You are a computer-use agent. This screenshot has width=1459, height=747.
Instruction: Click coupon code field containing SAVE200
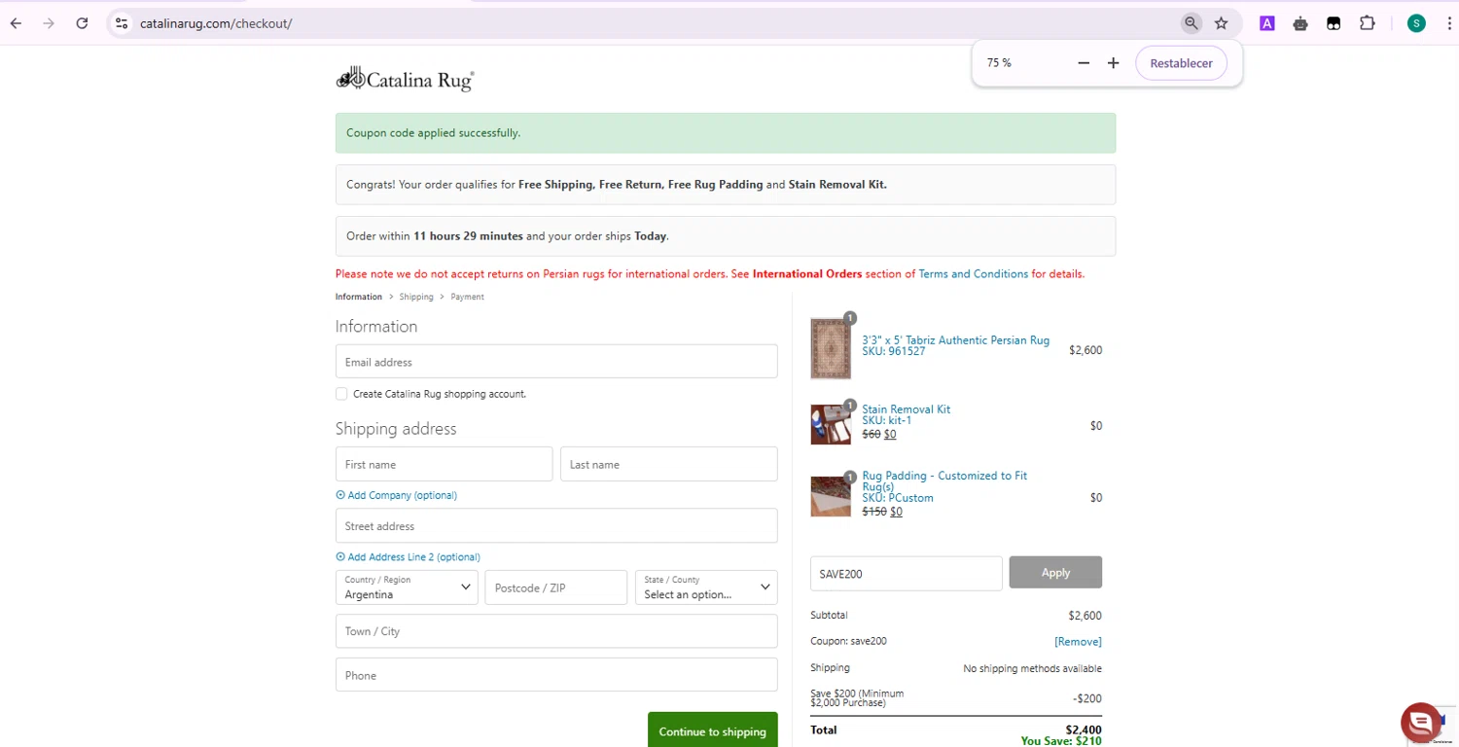[907, 573]
